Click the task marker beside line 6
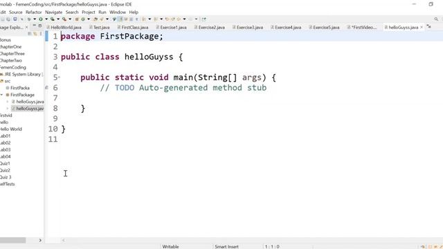 (x=46, y=88)
